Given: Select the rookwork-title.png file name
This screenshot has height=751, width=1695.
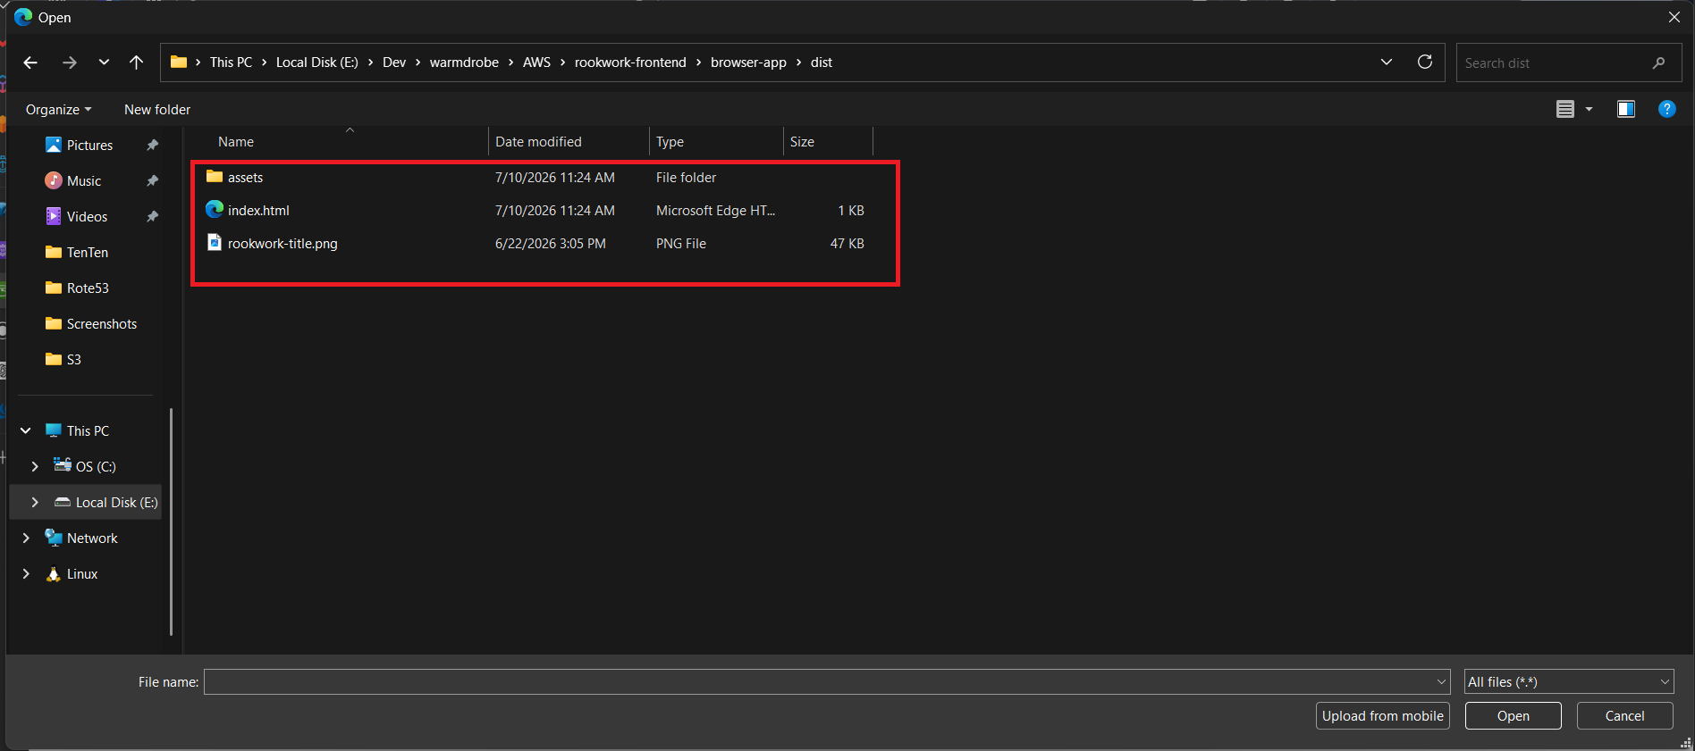Looking at the screenshot, I should tap(282, 244).
